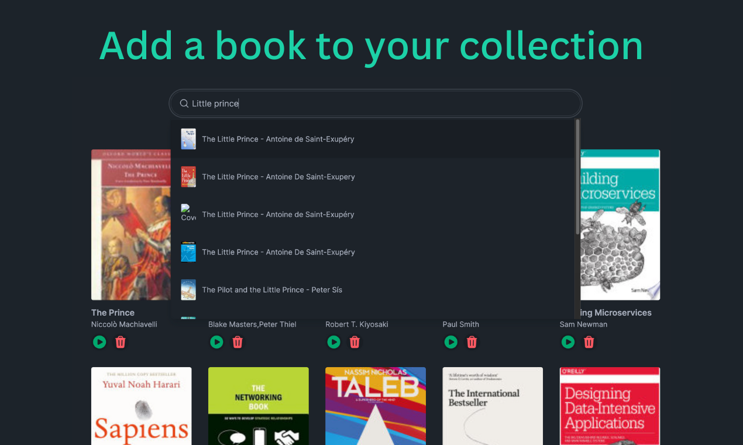Click the author text 'Blake Masters,Peter Thiel'
Viewport: 743px width, 445px height.
point(252,324)
